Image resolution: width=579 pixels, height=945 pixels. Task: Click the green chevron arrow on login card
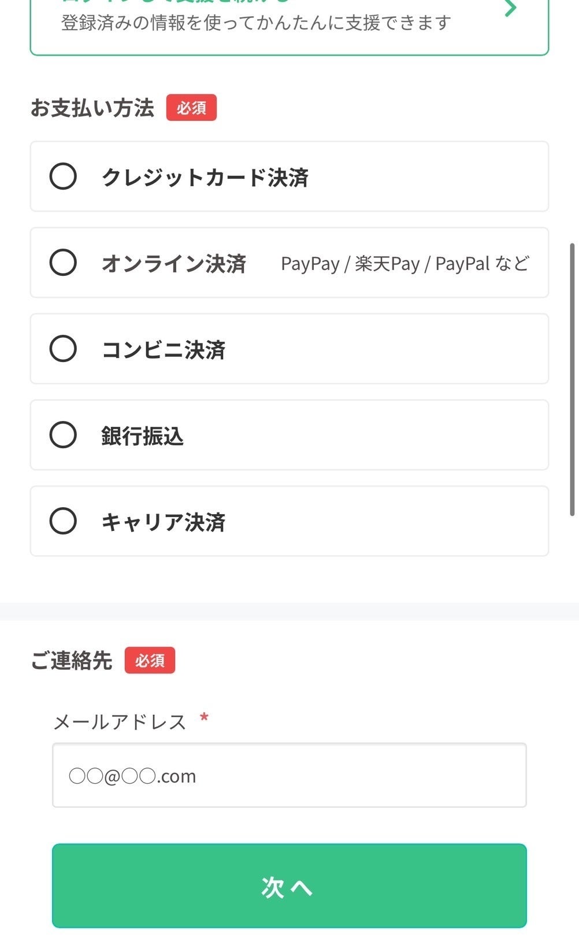510,9
